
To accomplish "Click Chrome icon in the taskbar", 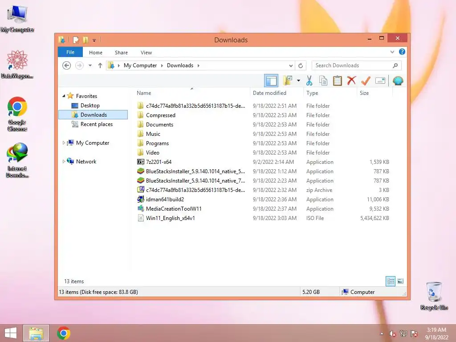I will [63, 333].
